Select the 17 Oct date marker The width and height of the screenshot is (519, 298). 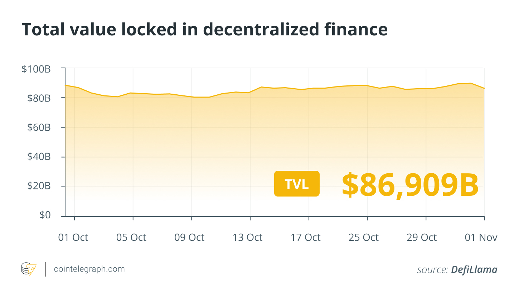pos(306,238)
